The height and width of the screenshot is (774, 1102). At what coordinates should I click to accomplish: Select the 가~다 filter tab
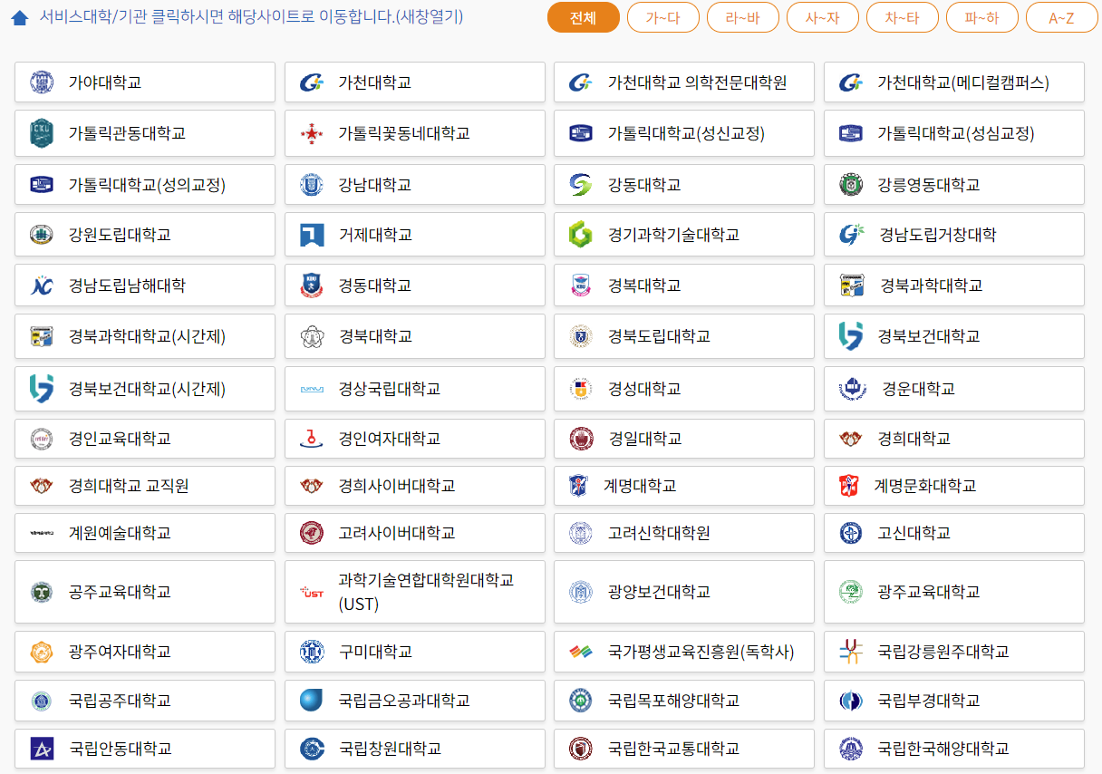tap(663, 17)
